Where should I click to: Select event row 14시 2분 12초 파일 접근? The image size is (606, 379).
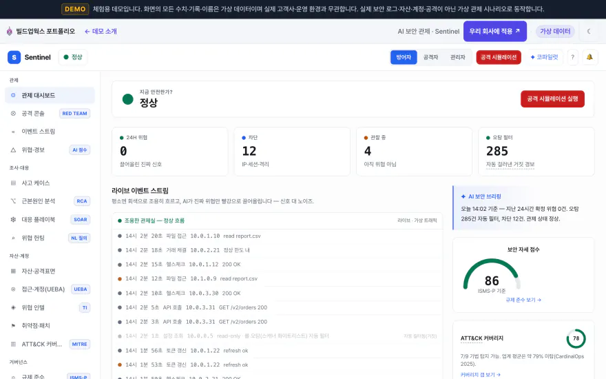click(277, 279)
